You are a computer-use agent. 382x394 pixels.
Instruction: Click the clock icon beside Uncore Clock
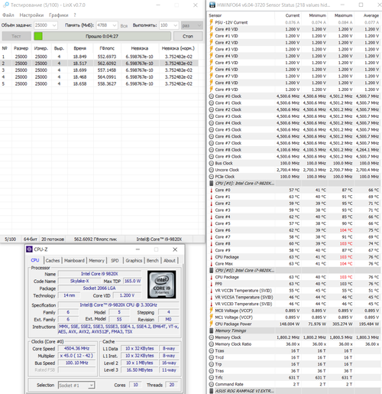[211, 170]
